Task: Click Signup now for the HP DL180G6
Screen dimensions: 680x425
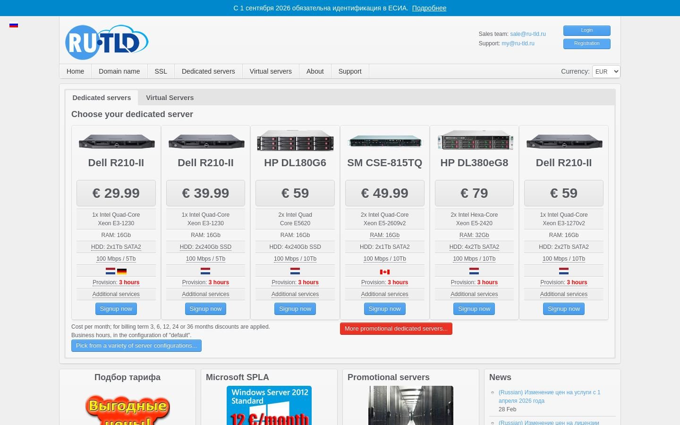Action: [295, 309]
